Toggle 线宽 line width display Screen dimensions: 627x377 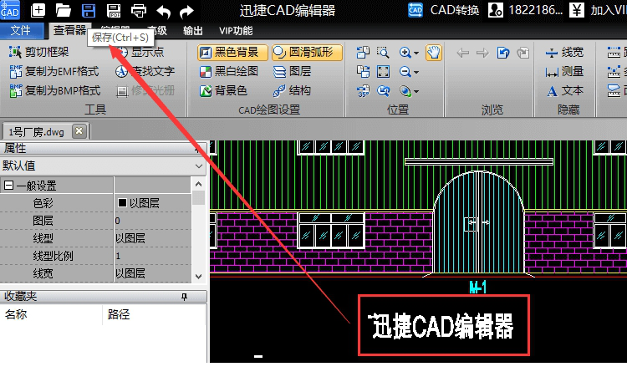(564, 52)
